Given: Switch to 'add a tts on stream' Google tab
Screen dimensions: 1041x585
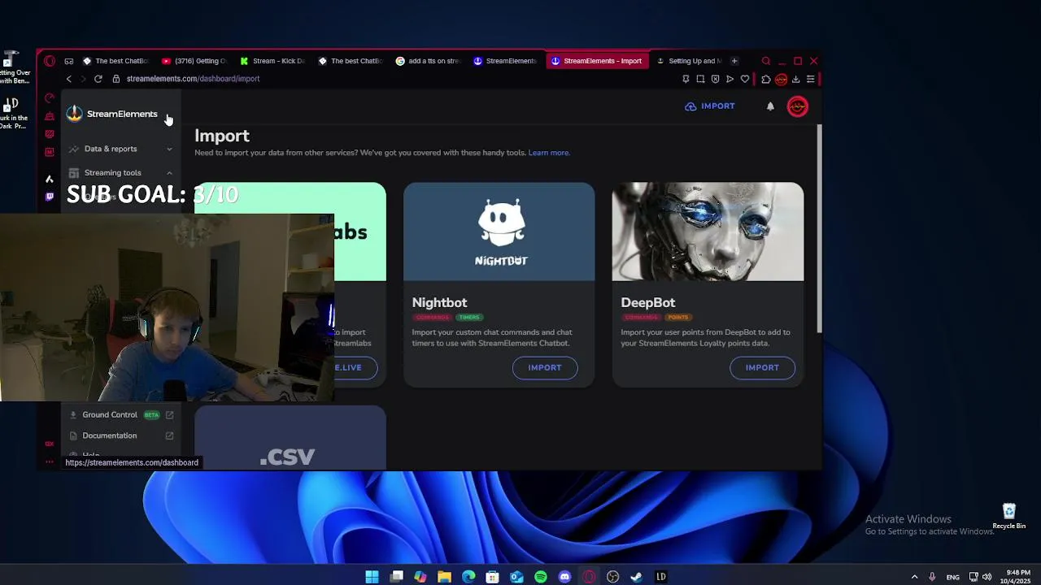Looking at the screenshot, I should coord(428,61).
